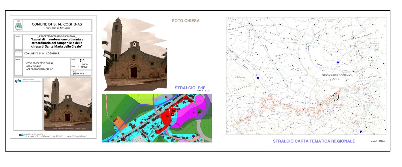This screenshot has width=402, height=167.
Task: Select the scala 1 : 5000 label under STRALCIO PdF
Action: pos(203,91)
